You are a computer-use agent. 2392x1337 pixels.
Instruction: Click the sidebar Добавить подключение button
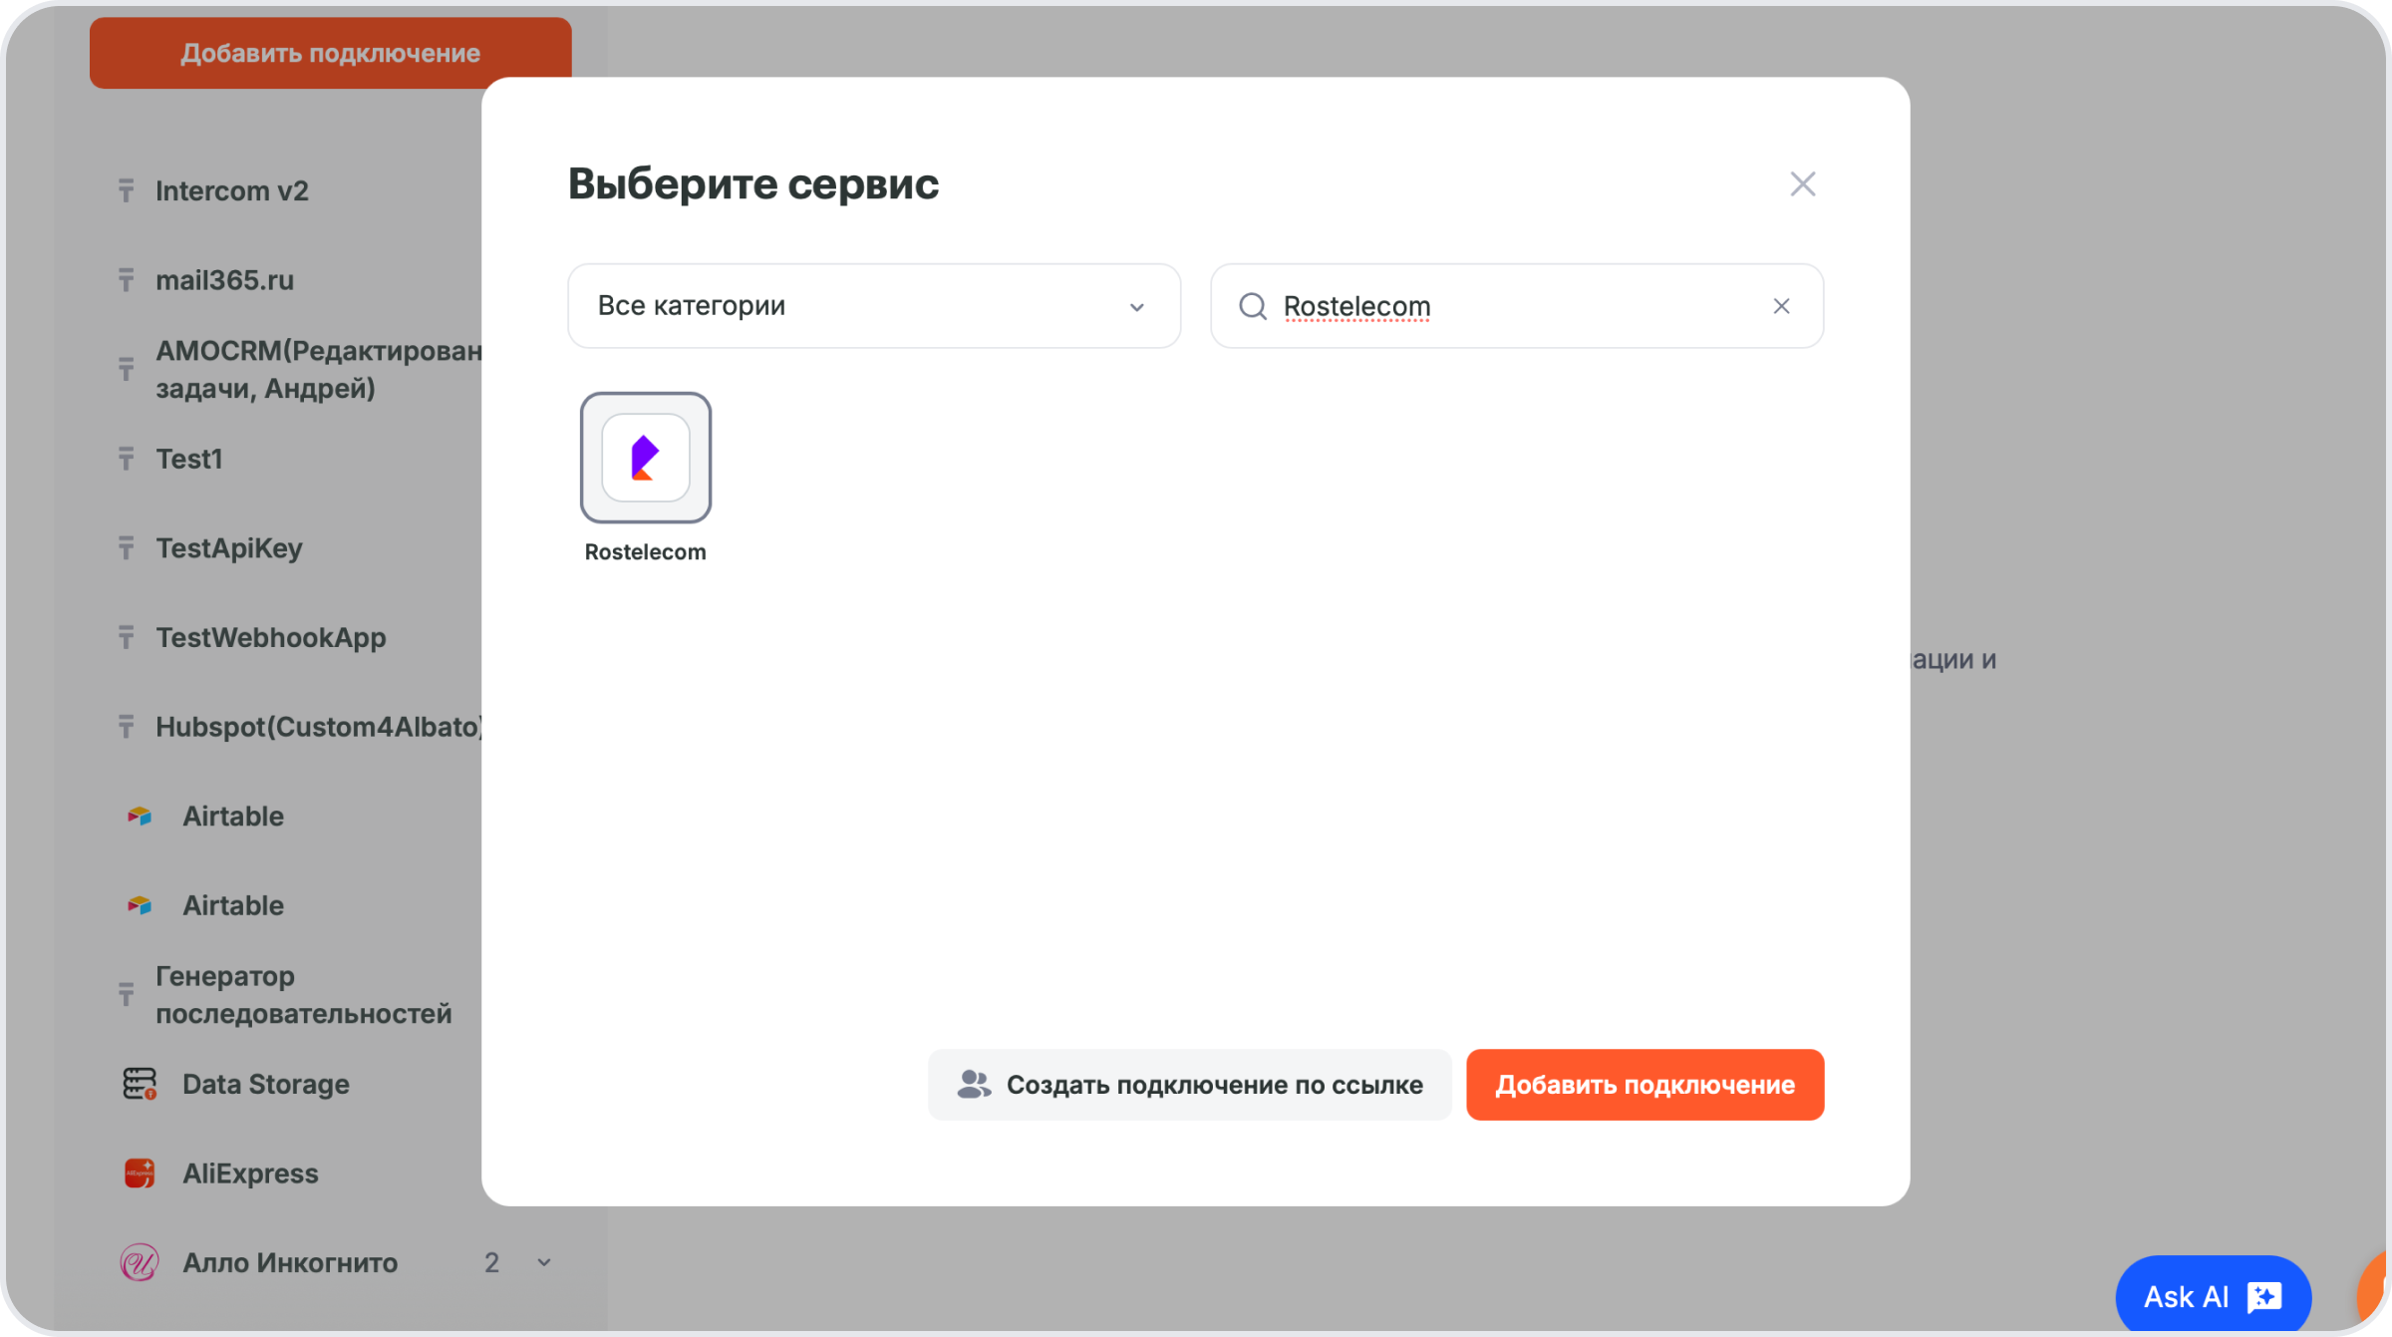pos(330,53)
